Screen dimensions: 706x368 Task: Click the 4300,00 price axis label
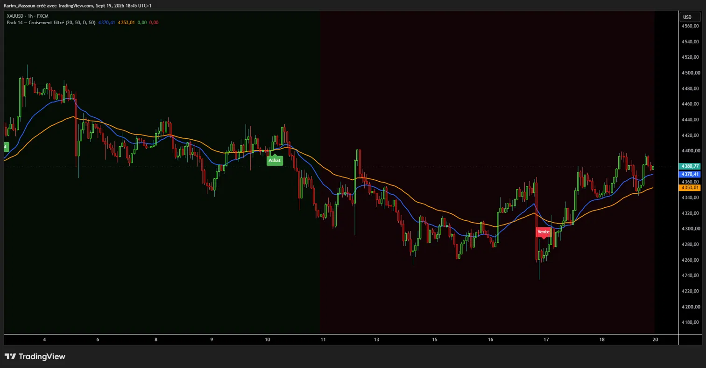[x=690, y=229]
